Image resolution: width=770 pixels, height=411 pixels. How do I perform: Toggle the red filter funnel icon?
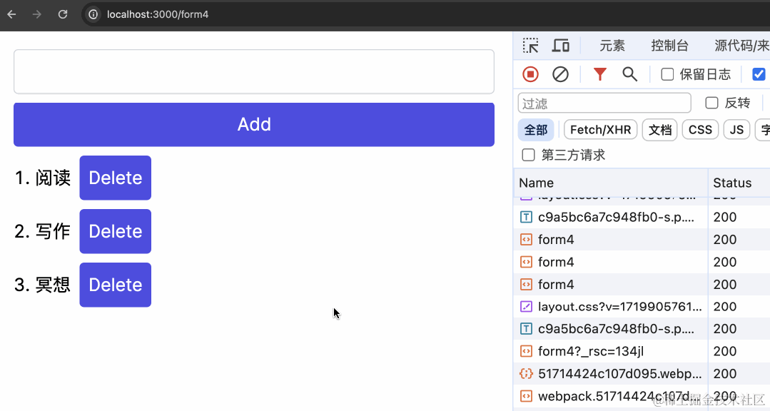[599, 74]
